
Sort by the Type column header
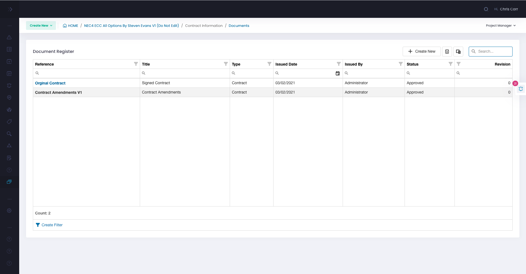click(236, 64)
